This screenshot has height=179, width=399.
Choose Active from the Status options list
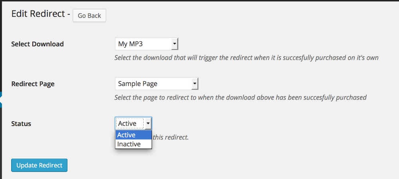(134, 135)
